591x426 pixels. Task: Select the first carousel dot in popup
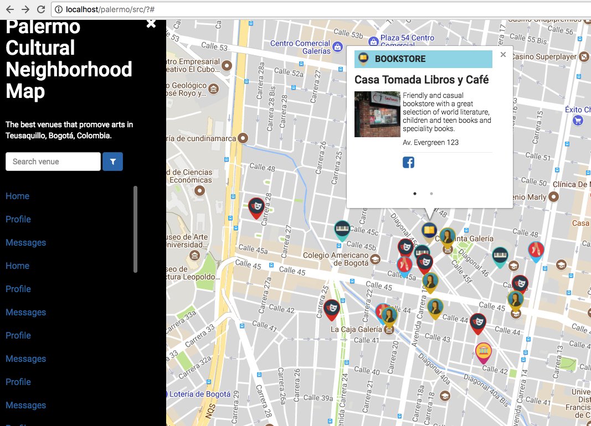[415, 194]
